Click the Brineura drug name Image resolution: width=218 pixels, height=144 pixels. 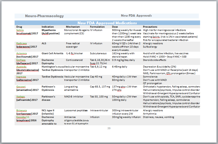click(x=21, y=110)
